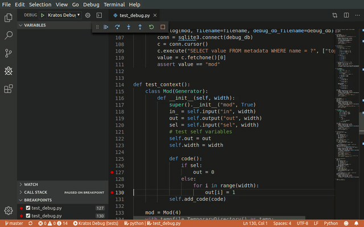Viewport: 364px width, 227px height.
Task: Expand the Call Stack section
Action: [35, 192]
